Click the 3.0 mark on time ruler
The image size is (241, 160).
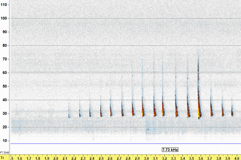(146, 158)
